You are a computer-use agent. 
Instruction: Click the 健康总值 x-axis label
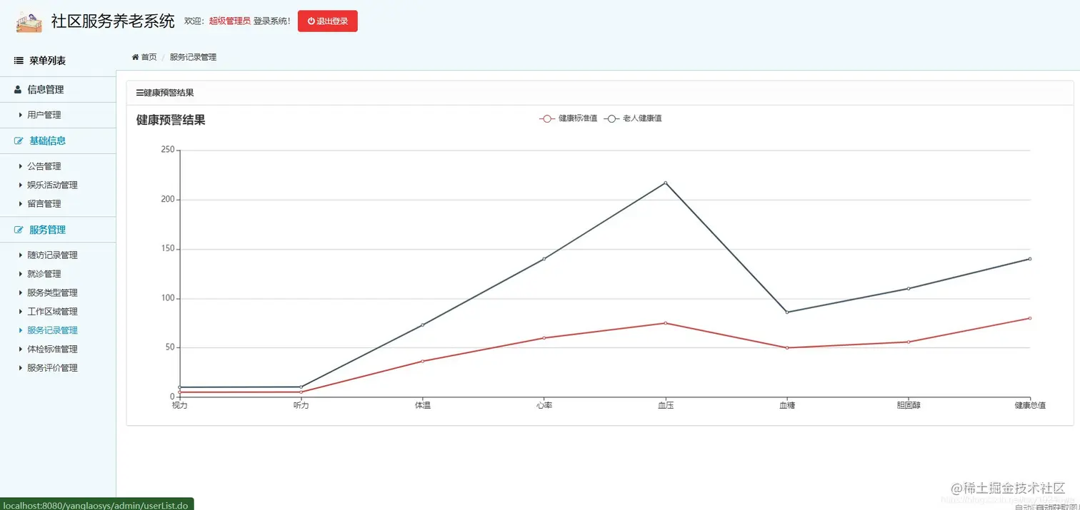tap(1030, 406)
